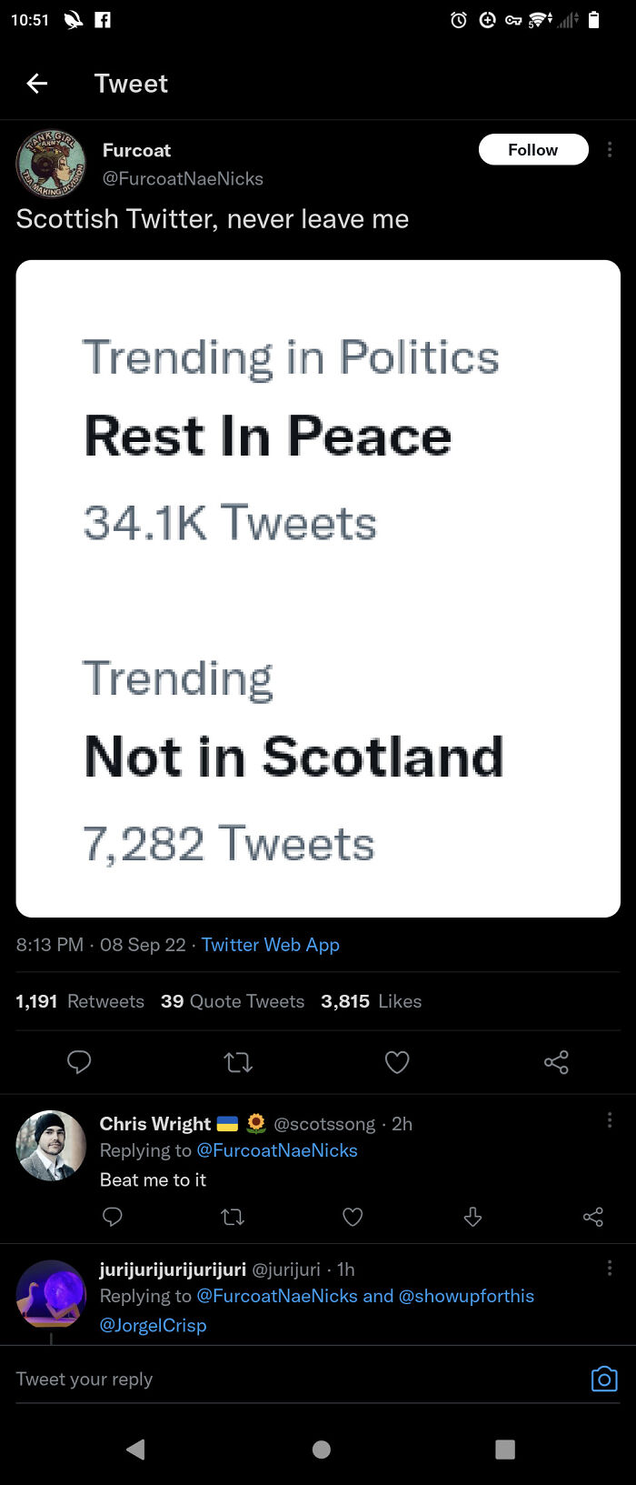Viewport: 636px width, 1485px height.
Task: Like the tweet with the heart icon
Action: pyautogui.click(x=397, y=1062)
